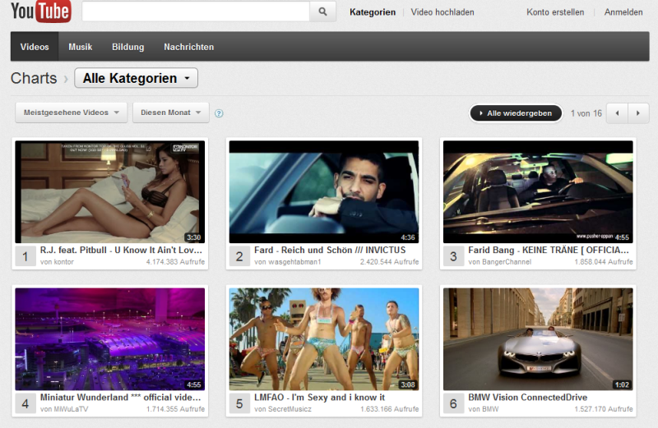Click the search text field
The height and width of the screenshot is (428, 658).
tap(196, 12)
